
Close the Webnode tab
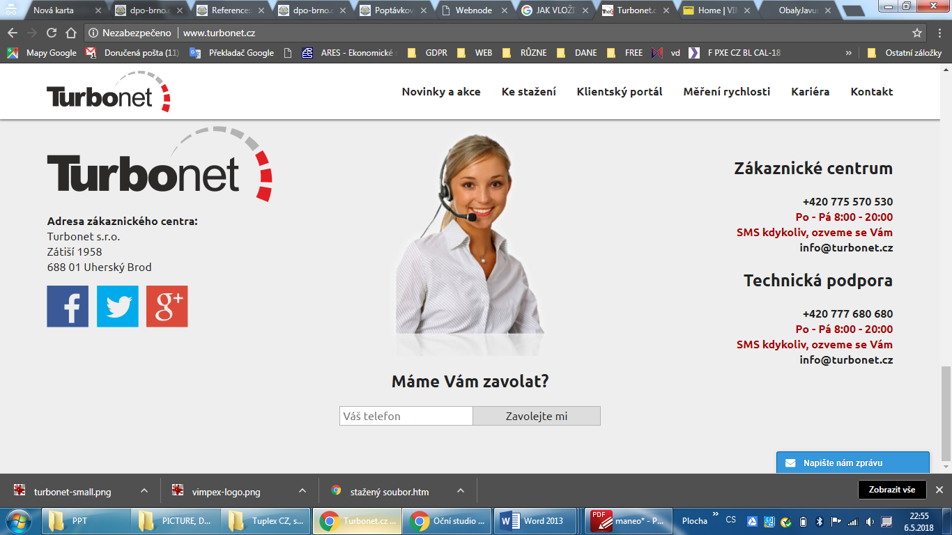click(505, 10)
